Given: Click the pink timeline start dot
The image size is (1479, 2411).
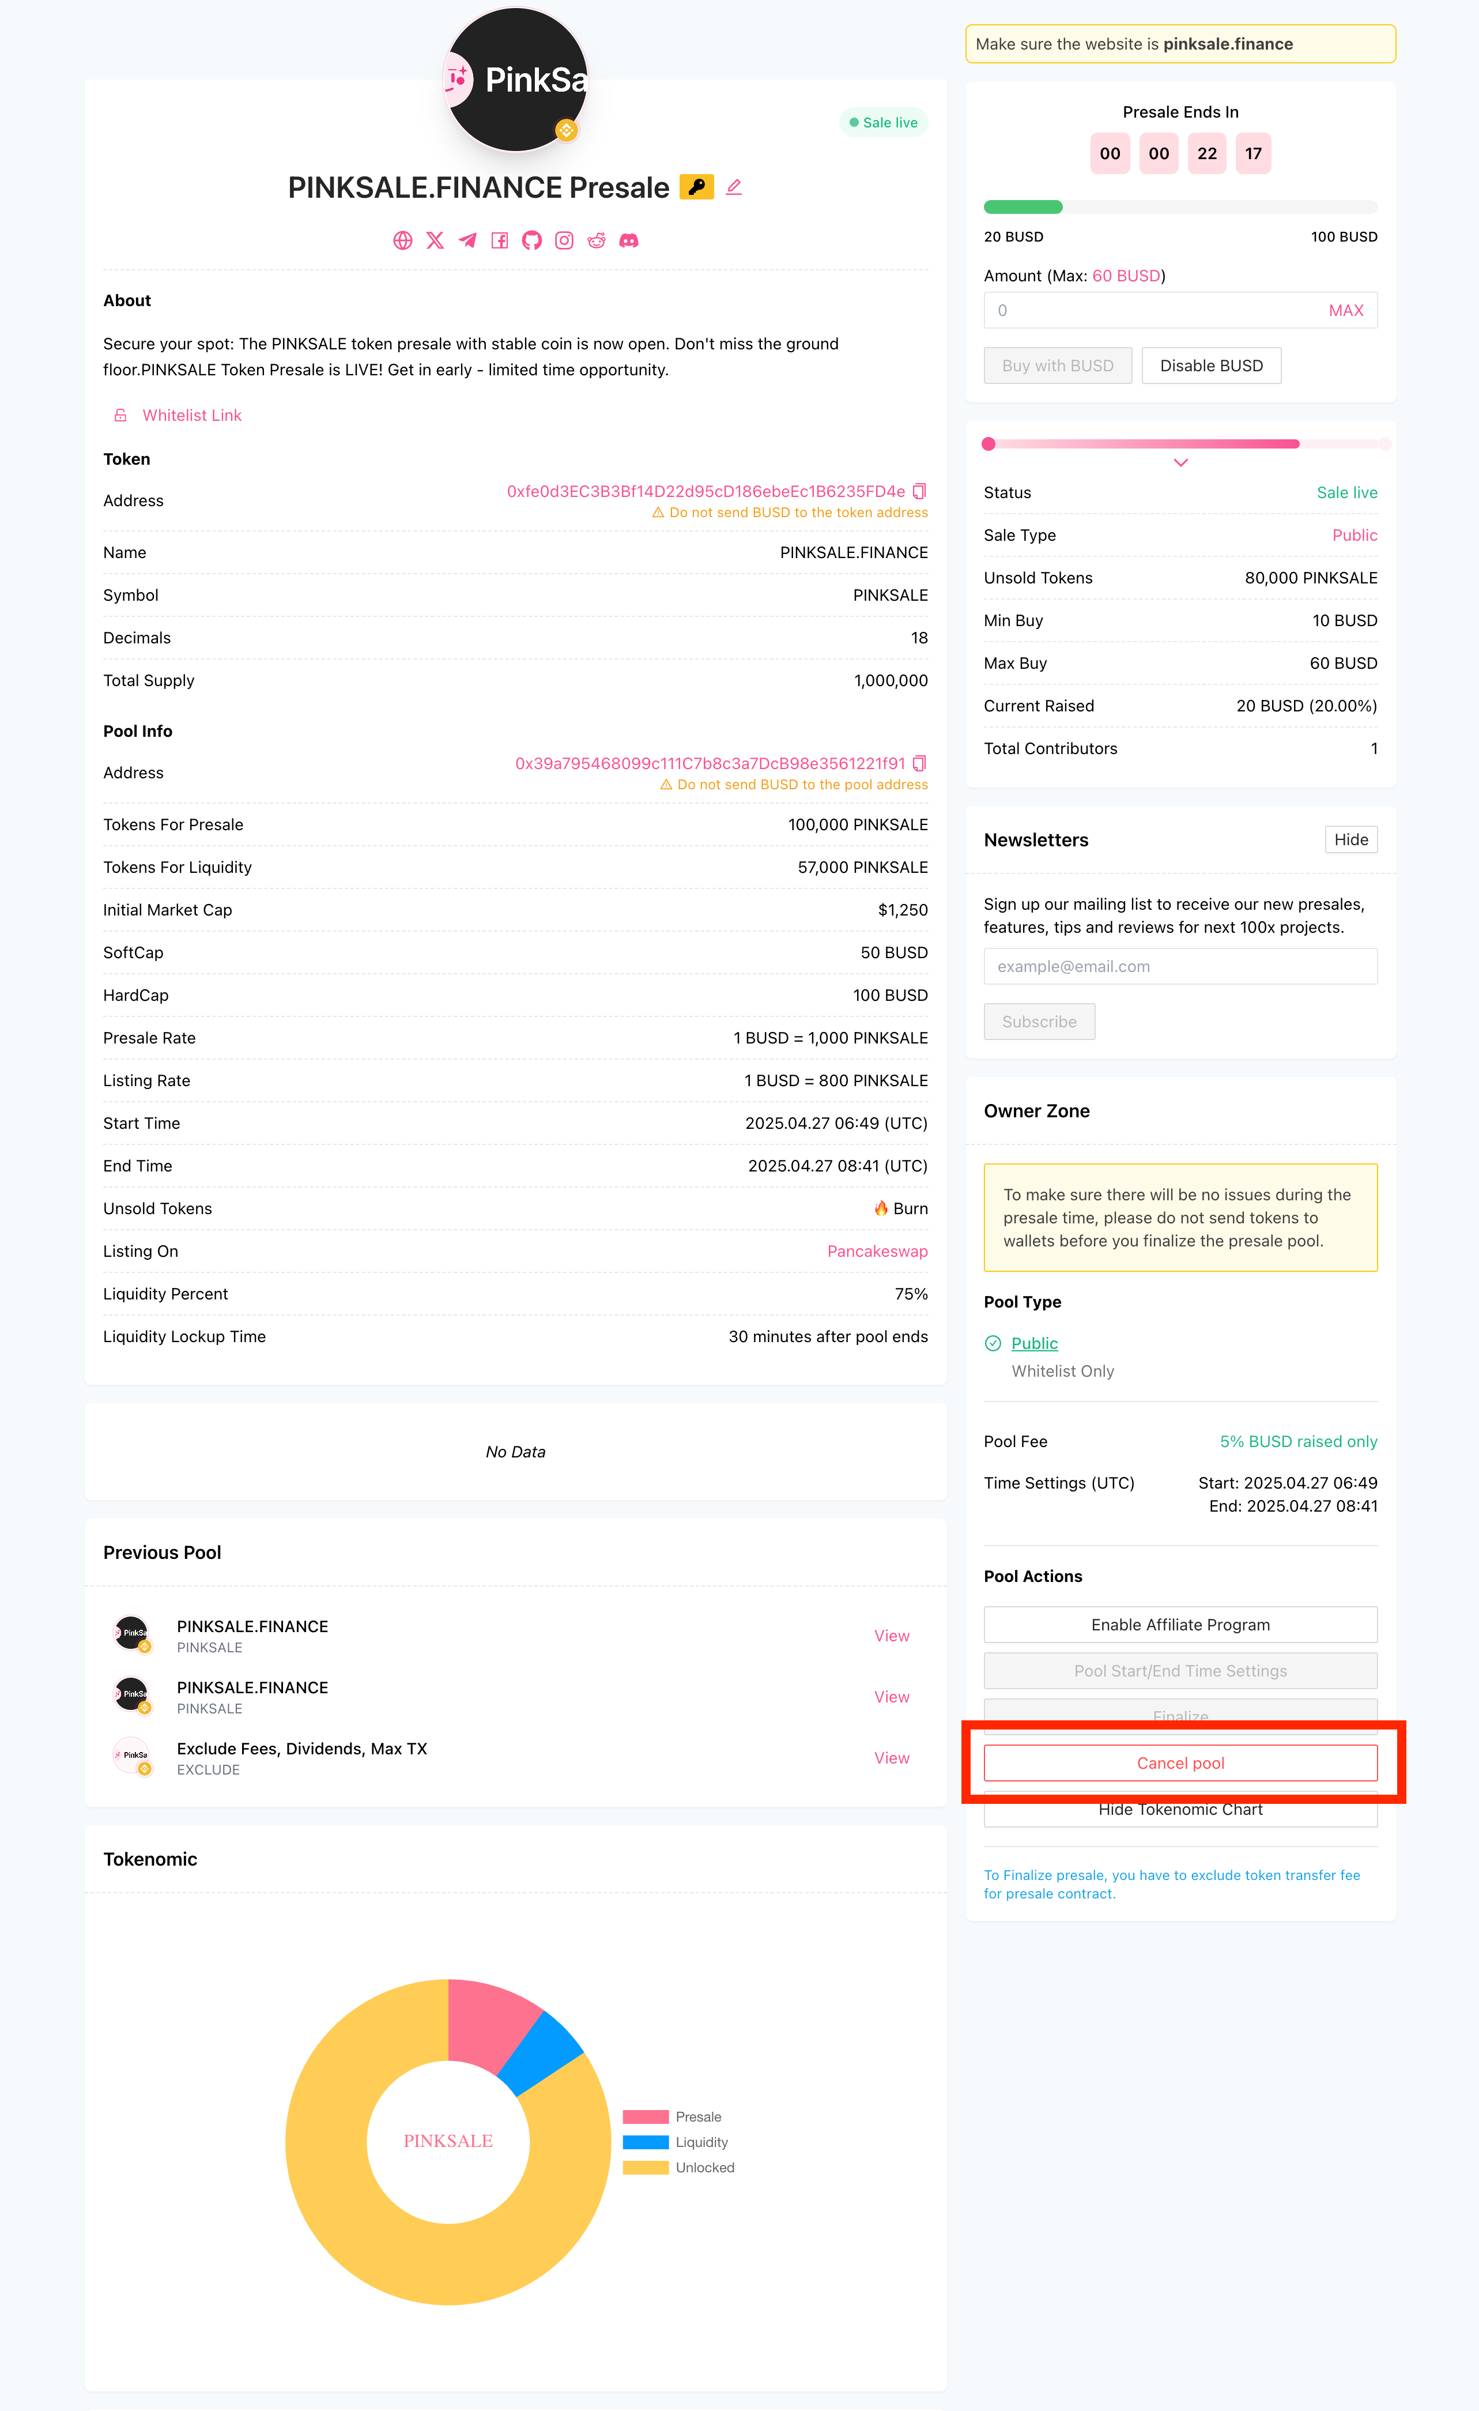Looking at the screenshot, I should 989,444.
